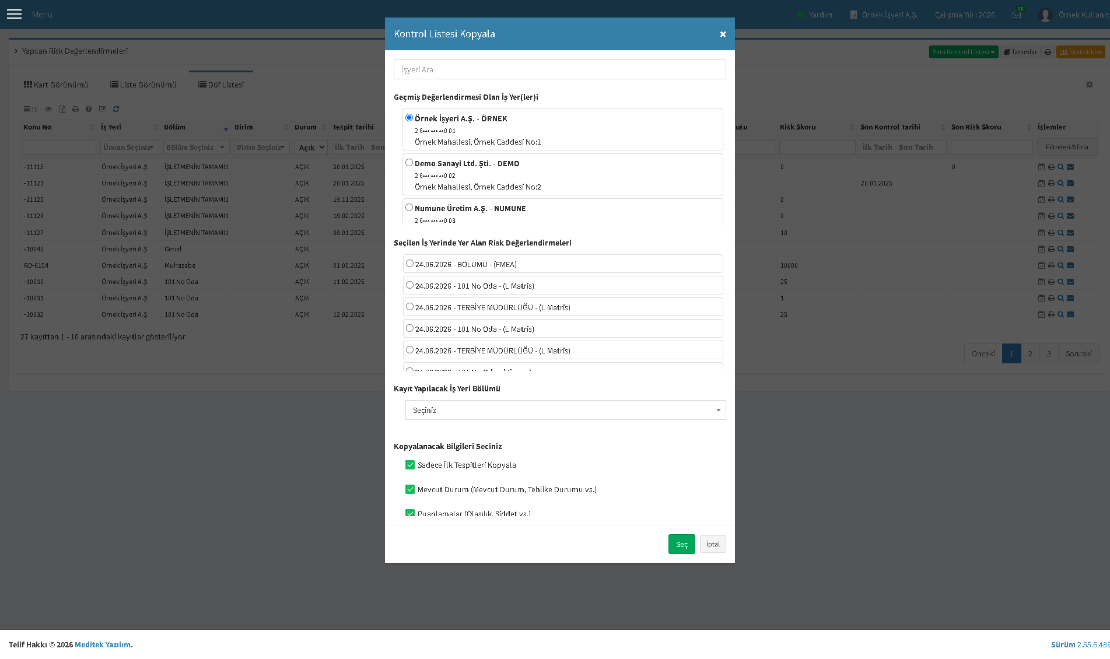Select first 24.06.2026 - 101 No Oda radio

[409, 285]
